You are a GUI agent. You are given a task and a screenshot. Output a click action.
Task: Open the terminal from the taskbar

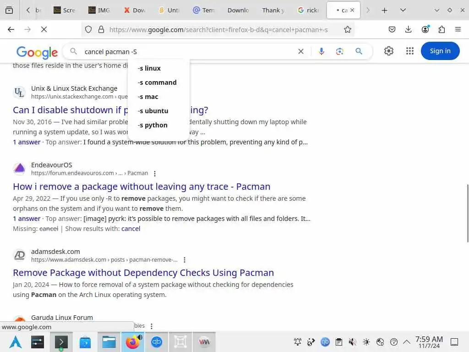click(61, 342)
